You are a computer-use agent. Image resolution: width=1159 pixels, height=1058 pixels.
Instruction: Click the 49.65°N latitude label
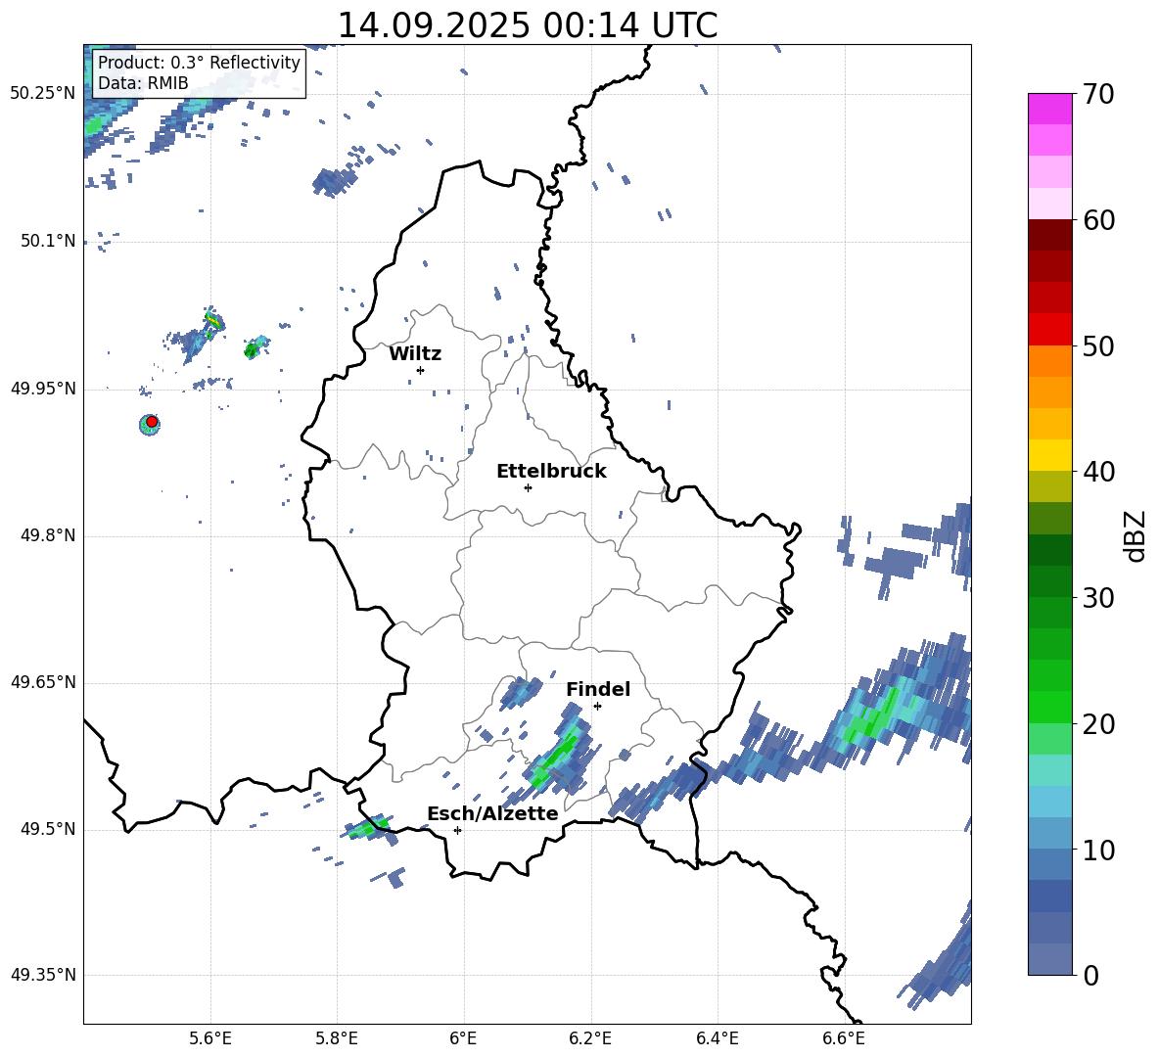point(43,682)
